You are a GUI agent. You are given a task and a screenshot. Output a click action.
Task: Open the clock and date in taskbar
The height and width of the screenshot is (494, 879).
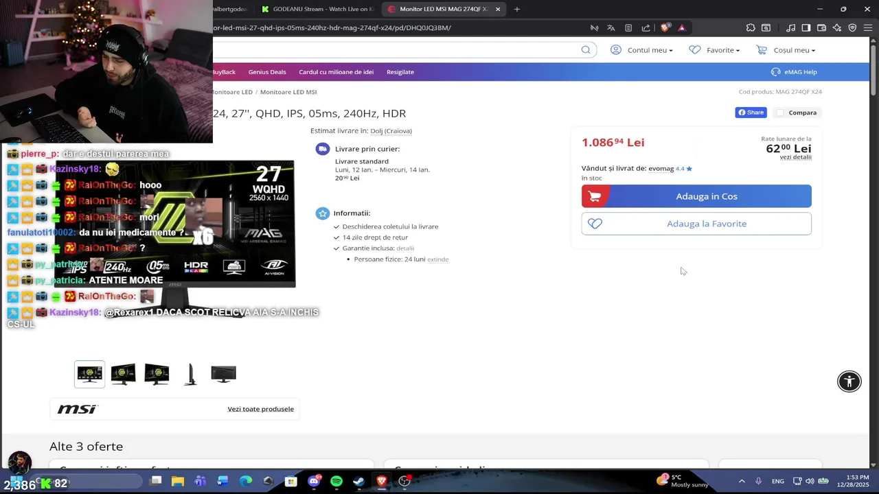[x=854, y=481]
